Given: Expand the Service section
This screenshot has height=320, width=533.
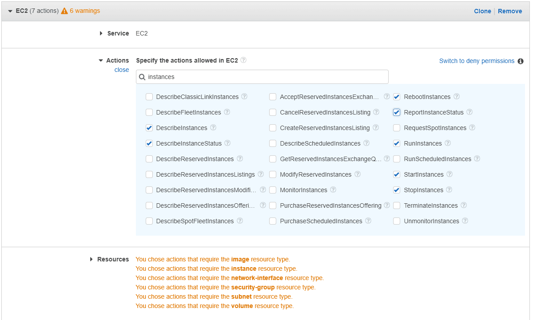Looking at the screenshot, I should [x=100, y=33].
